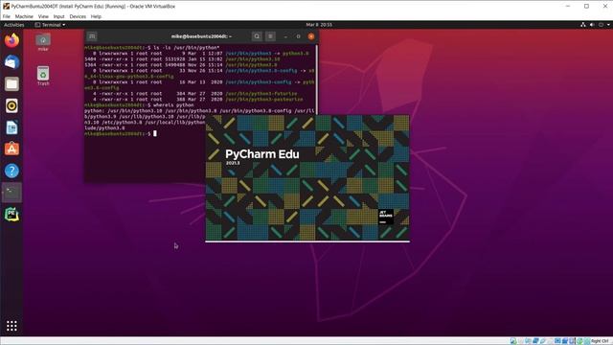Click the PyCharm Edu splash screen image

pyautogui.click(x=307, y=178)
